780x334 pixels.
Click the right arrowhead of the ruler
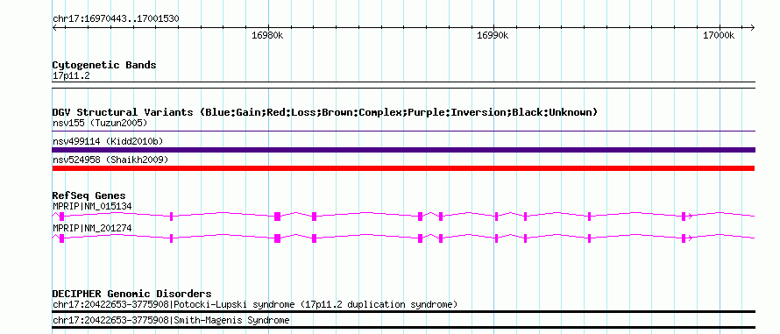coord(752,27)
